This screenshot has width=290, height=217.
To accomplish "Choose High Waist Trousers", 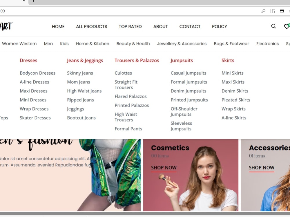I will coord(126,117).
